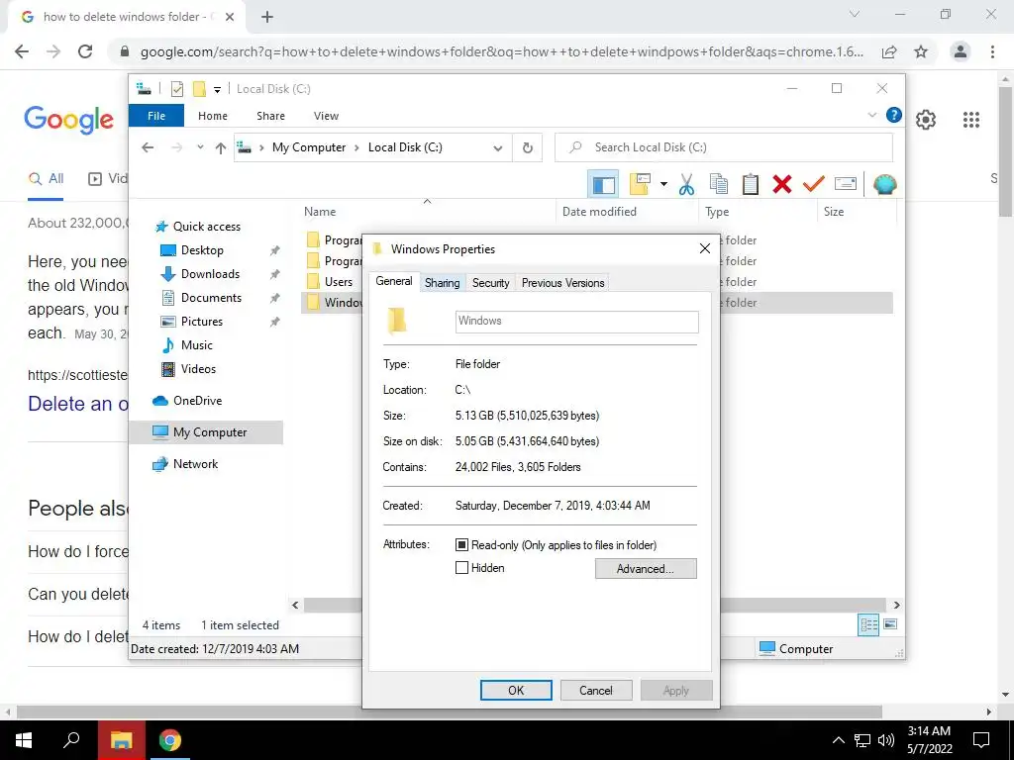Bookmark the page with the star icon
Viewport: 1014px width, 760px height.
(x=921, y=51)
